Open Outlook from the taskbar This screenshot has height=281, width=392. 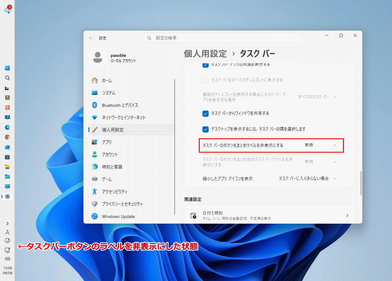7,147
